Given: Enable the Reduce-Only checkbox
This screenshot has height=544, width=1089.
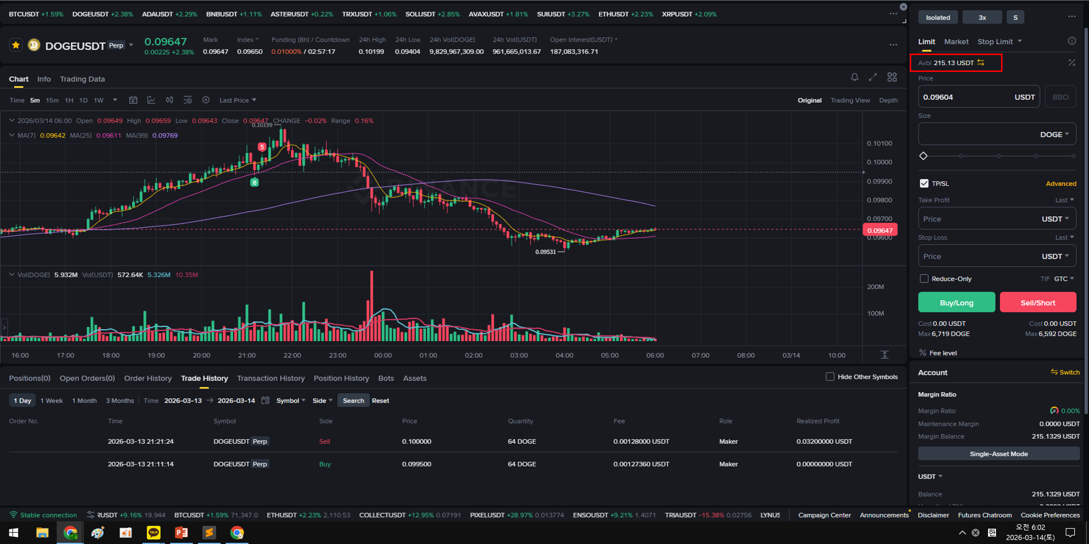Looking at the screenshot, I should point(924,279).
